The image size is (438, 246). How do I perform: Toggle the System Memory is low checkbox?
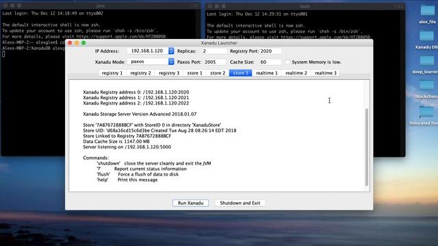click(287, 62)
